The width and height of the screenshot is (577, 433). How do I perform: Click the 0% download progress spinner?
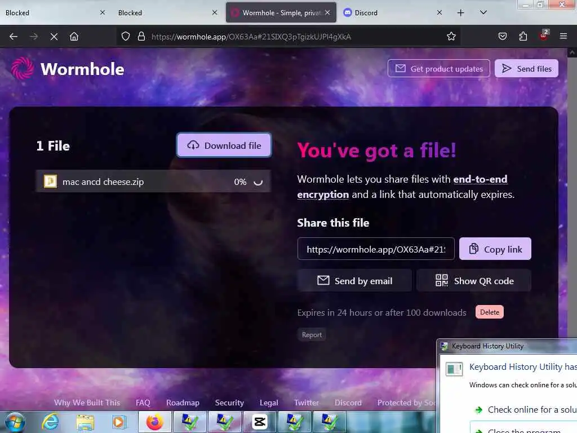pos(258,182)
